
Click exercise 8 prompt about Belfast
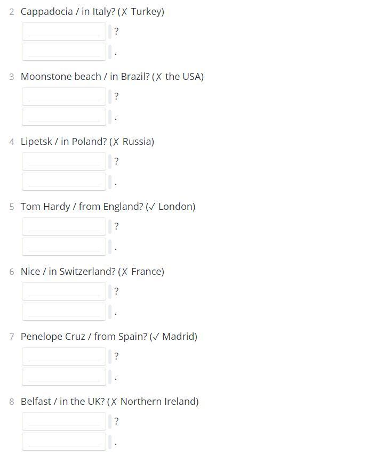pyautogui.click(x=109, y=402)
